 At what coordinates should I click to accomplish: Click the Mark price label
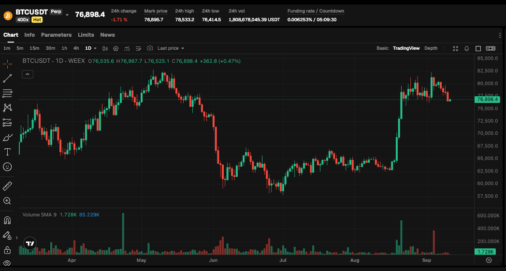point(156,11)
